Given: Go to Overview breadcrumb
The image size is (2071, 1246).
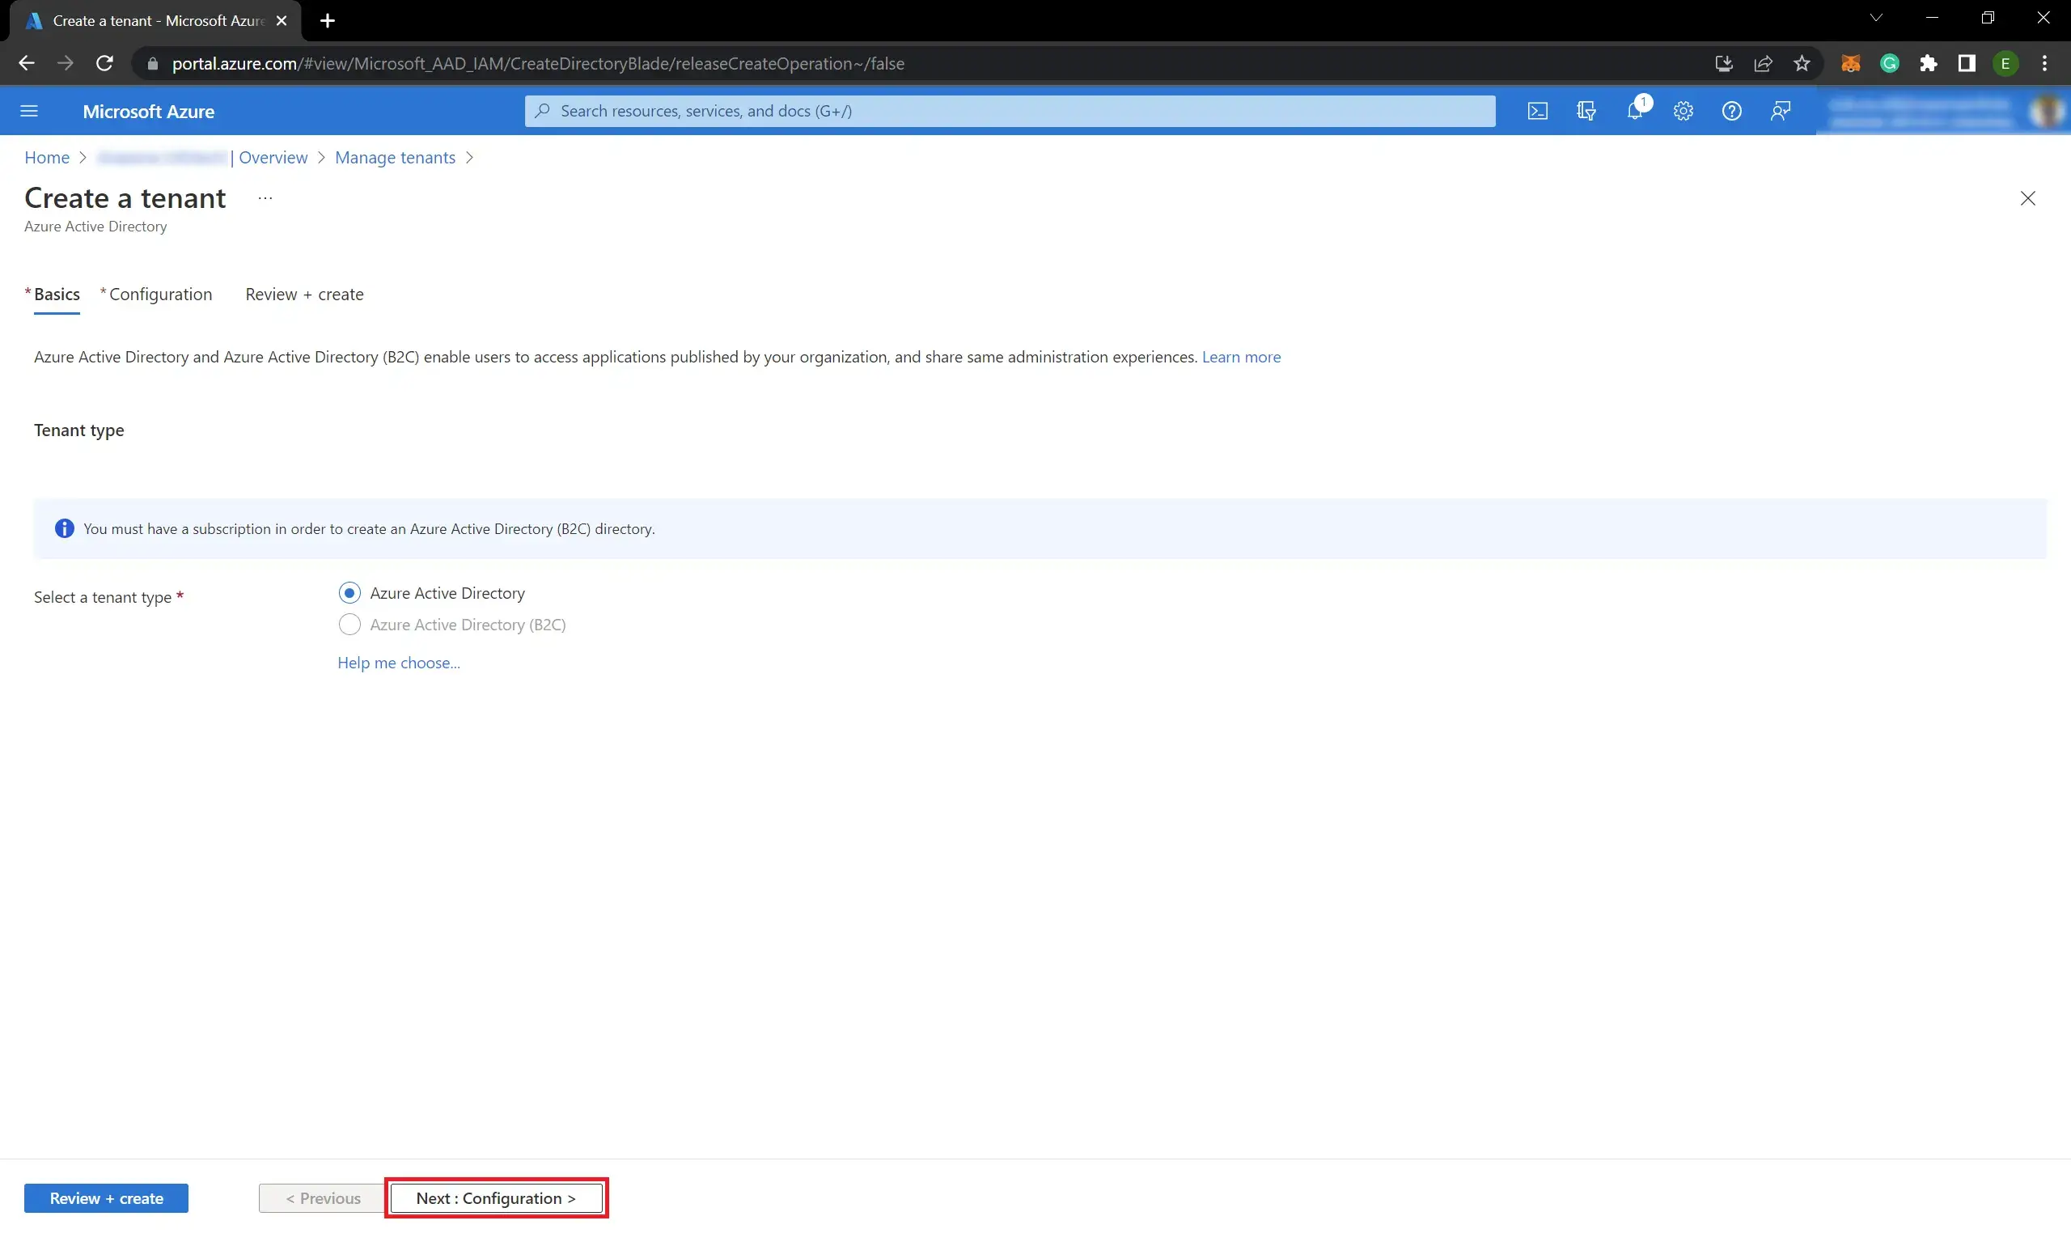Looking at the screenshot, I should pyautogui.click(x=273, y=158).
